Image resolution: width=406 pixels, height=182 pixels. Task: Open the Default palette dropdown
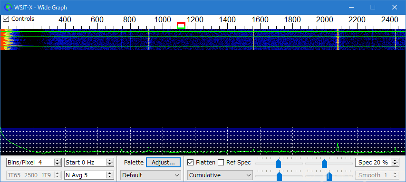click(x=151, y=175)
